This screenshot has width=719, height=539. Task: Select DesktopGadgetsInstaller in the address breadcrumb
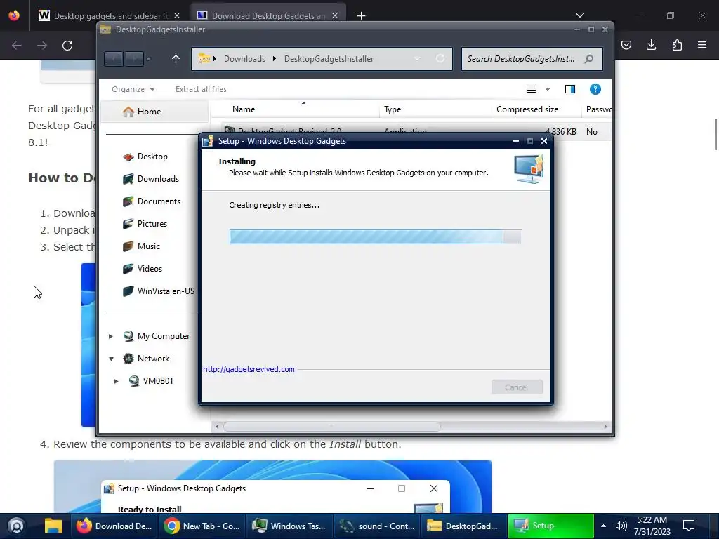(x=329, y=59)
